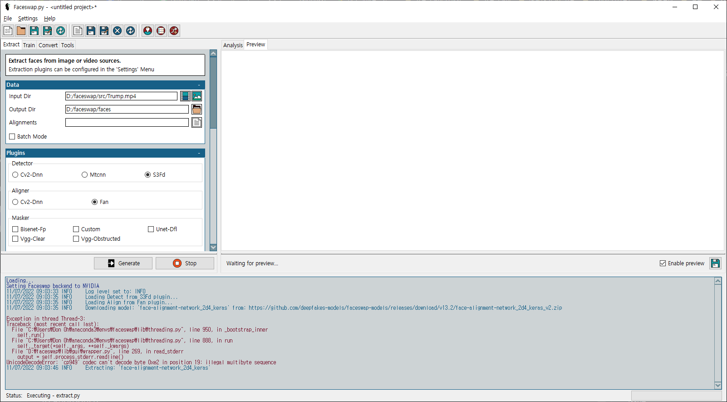Collapse the Plugins section header
Viewport: 727px width, 402px height.
[105, 153]
